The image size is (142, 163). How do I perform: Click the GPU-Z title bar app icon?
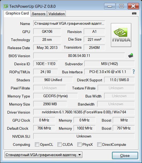6,6
